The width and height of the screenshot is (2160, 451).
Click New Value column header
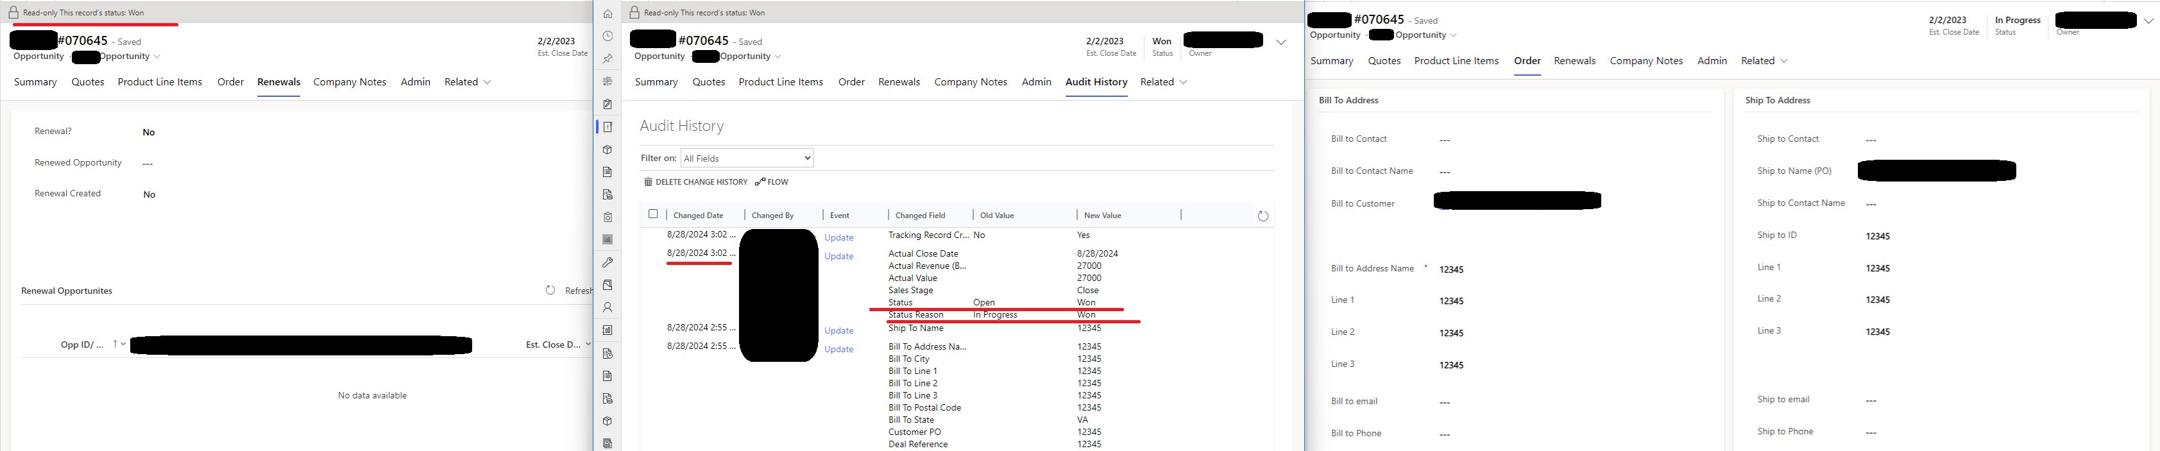pyautogui.click(x=1101, y=216)
